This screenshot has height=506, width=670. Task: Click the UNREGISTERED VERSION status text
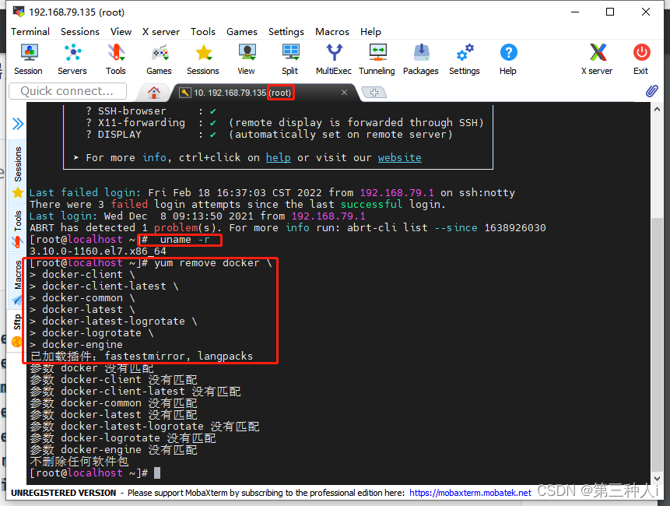point(63,493)
